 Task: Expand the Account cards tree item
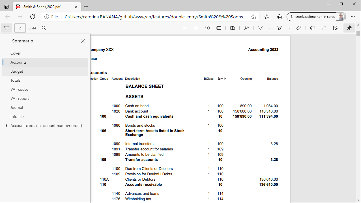7,126
